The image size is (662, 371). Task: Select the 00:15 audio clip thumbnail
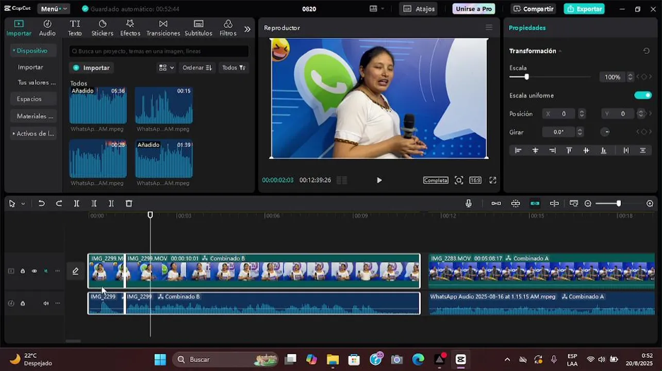pyautogui.click(x=164, y=106)
